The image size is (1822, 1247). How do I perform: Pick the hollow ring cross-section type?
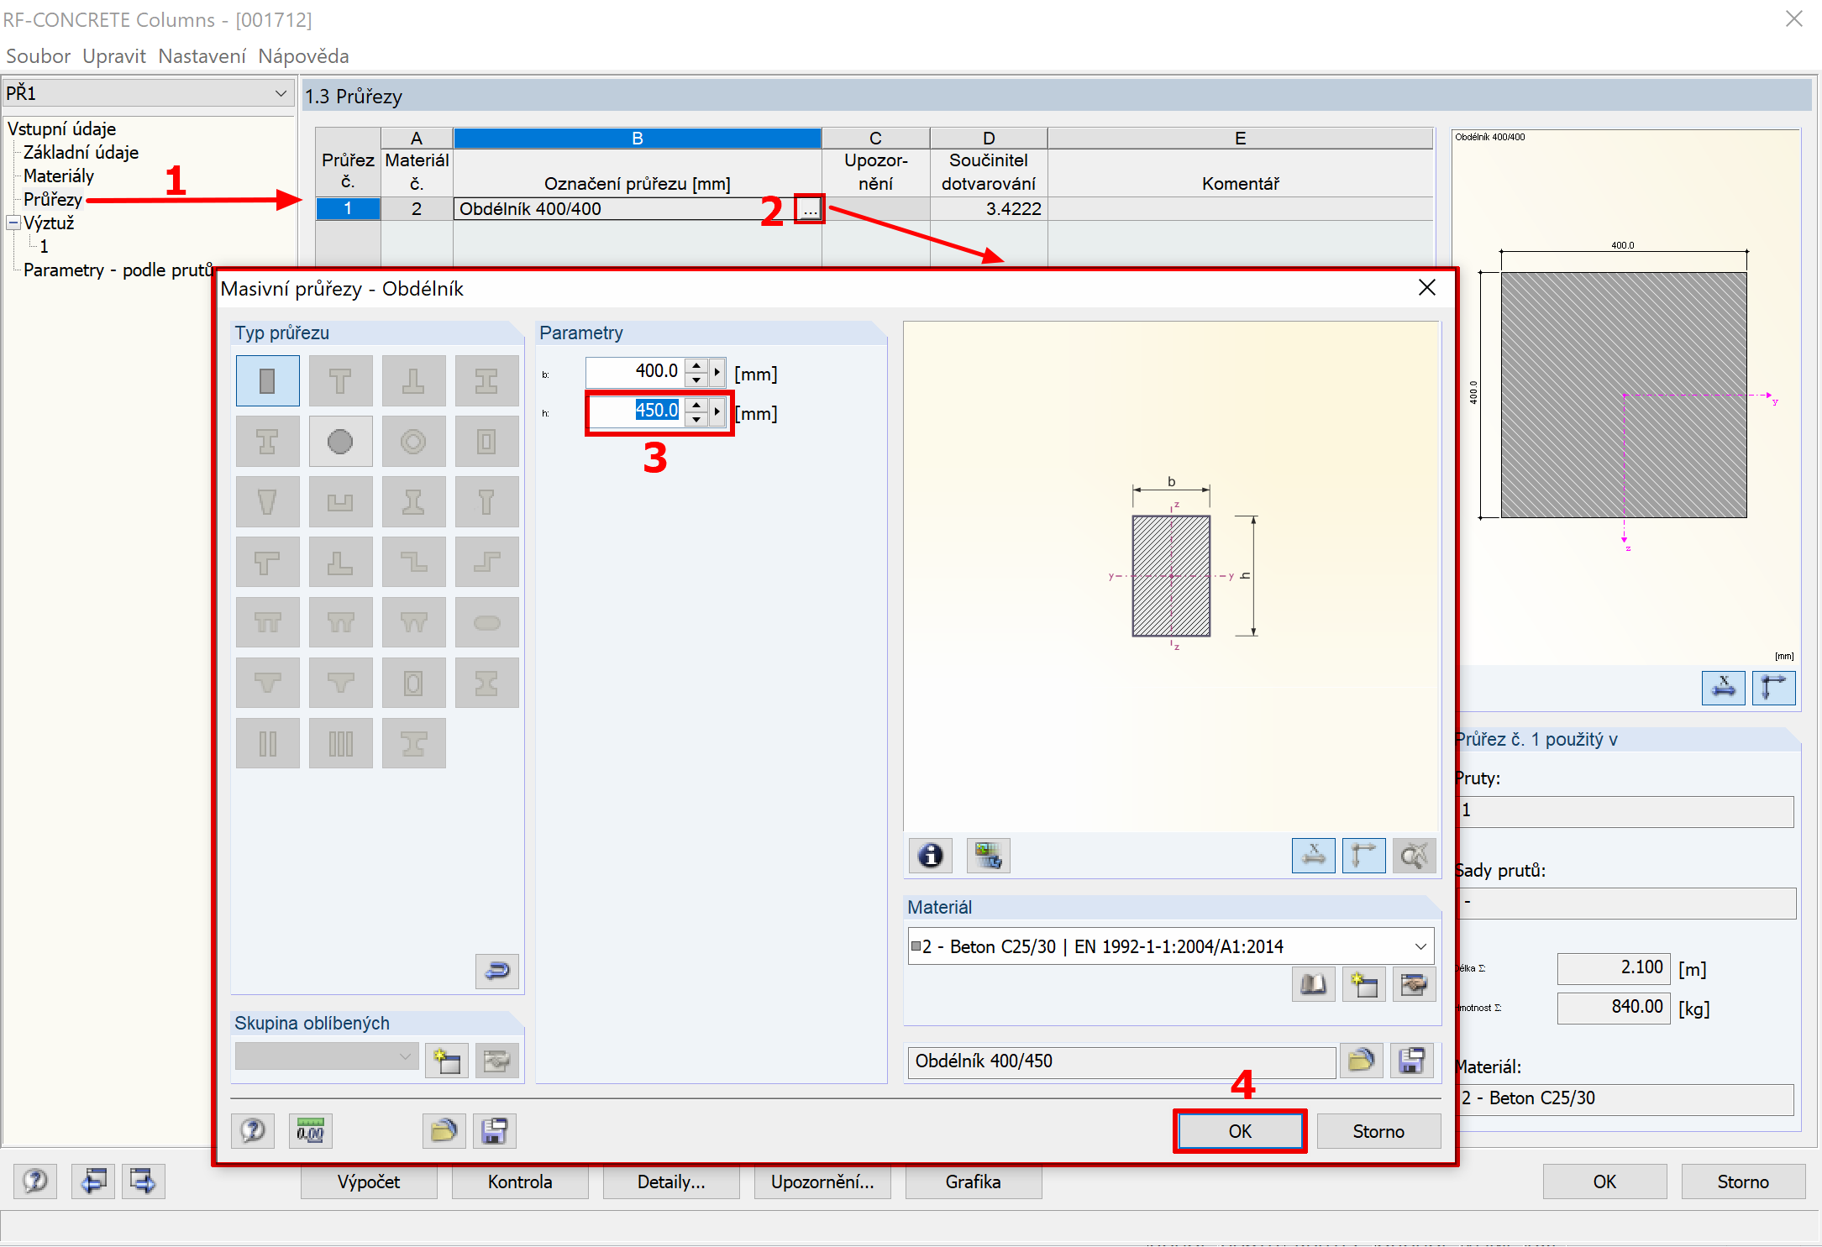pos(413,442)
